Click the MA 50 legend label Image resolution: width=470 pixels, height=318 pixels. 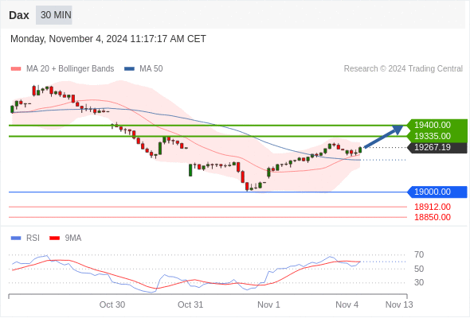tap(151, 69)
